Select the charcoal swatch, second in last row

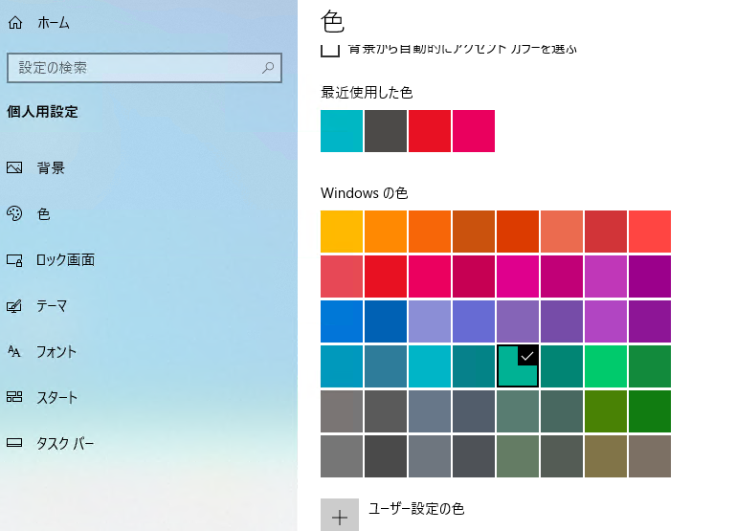click(386, 456)
